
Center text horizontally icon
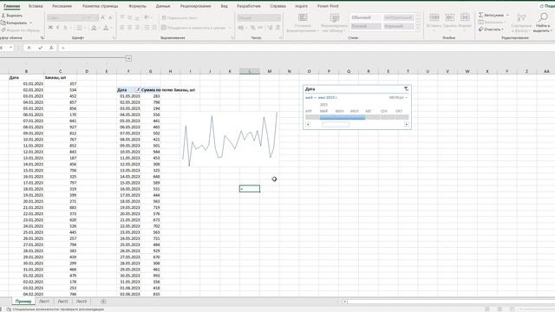point(129,28)
